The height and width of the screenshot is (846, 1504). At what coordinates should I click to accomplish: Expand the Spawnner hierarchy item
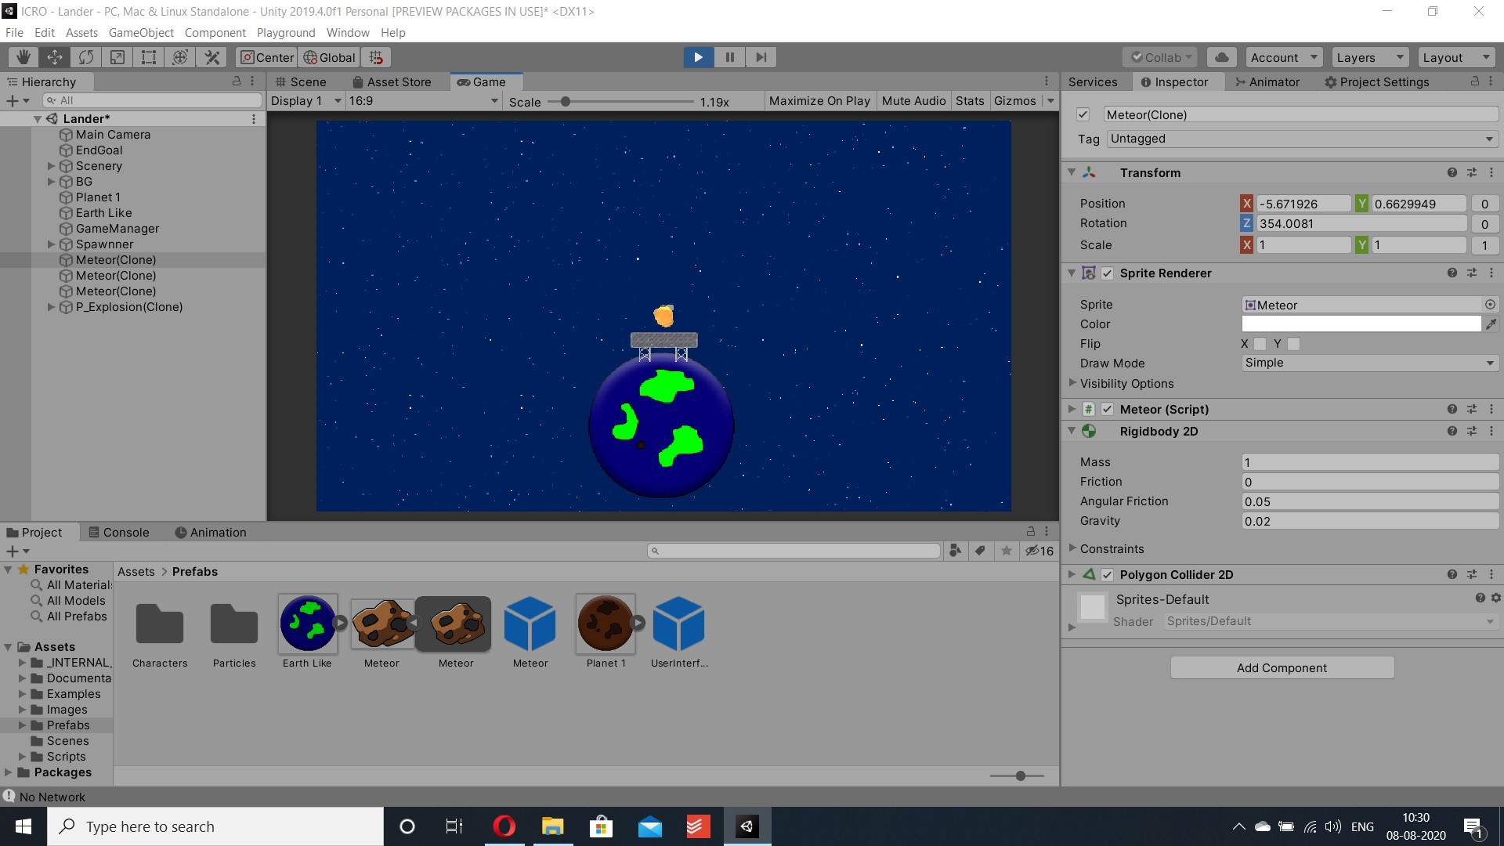[51, 244]
